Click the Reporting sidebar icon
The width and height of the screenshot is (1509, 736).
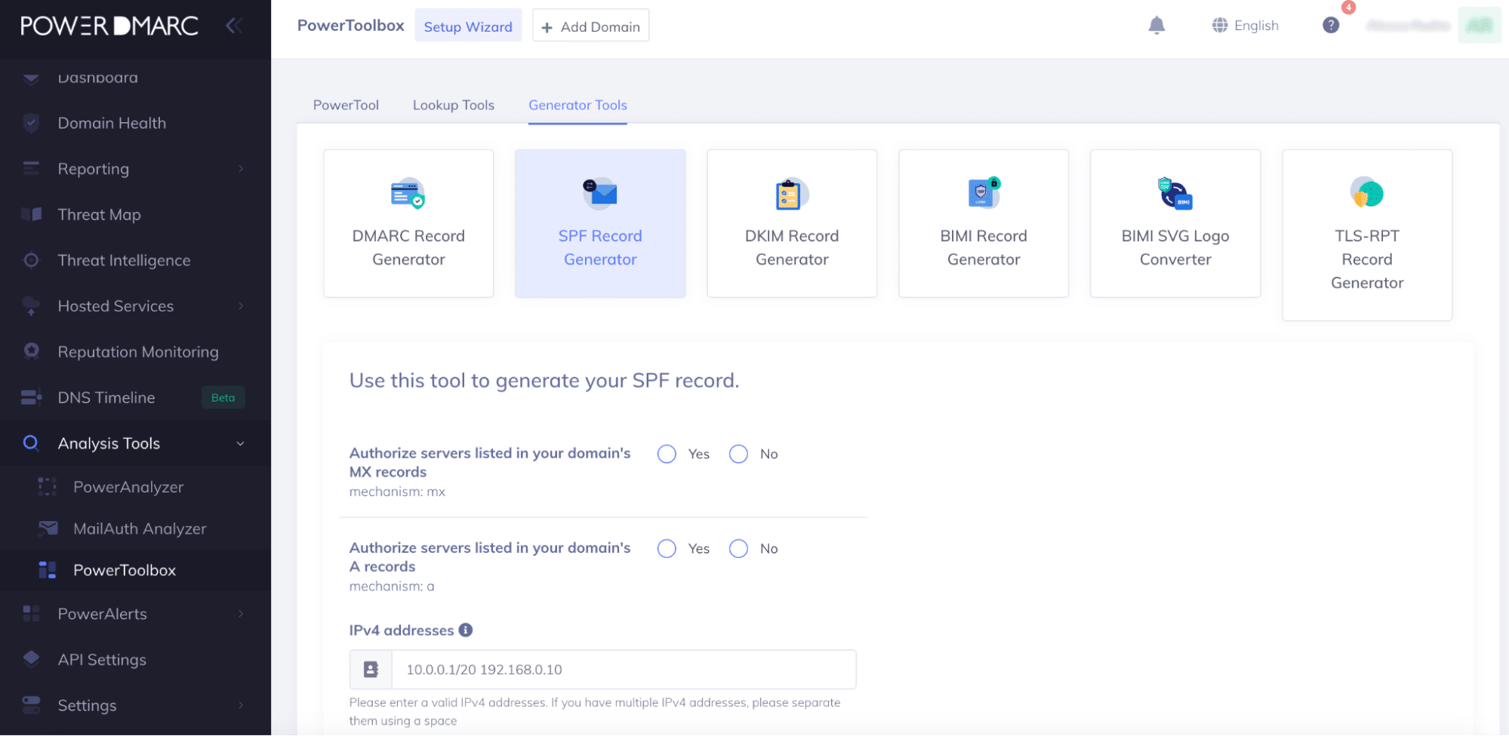click(x=31, y=168)
